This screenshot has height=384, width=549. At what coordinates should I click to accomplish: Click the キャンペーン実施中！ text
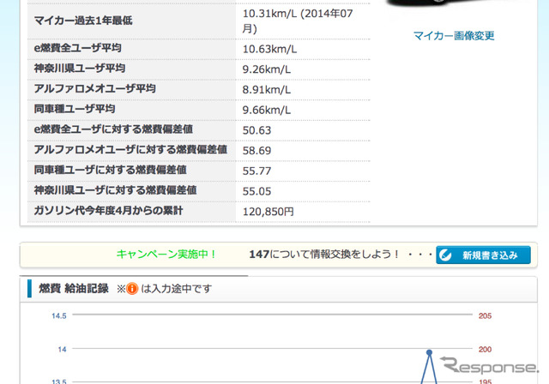[x=166, y=255]
